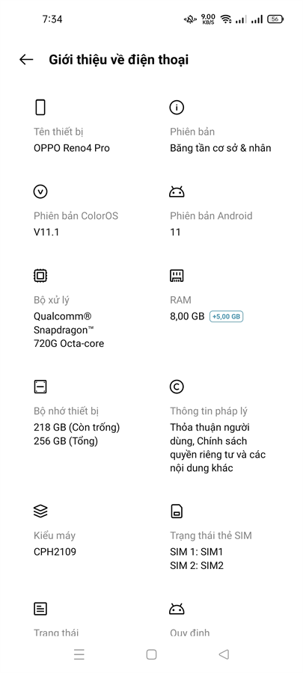Image resolution: width=303 pixels, height=673 pixels.
Task: Open SIM 1: SIM1 status entry
Action: 197,552
